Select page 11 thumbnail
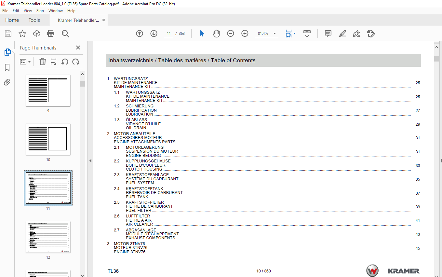 click(48, 188)
